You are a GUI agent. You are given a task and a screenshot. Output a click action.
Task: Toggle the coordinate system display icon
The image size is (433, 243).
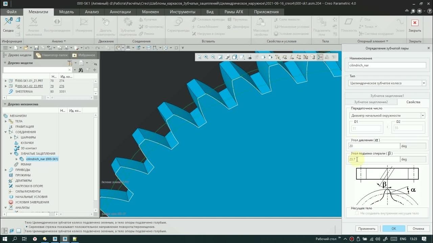[306, 57]
